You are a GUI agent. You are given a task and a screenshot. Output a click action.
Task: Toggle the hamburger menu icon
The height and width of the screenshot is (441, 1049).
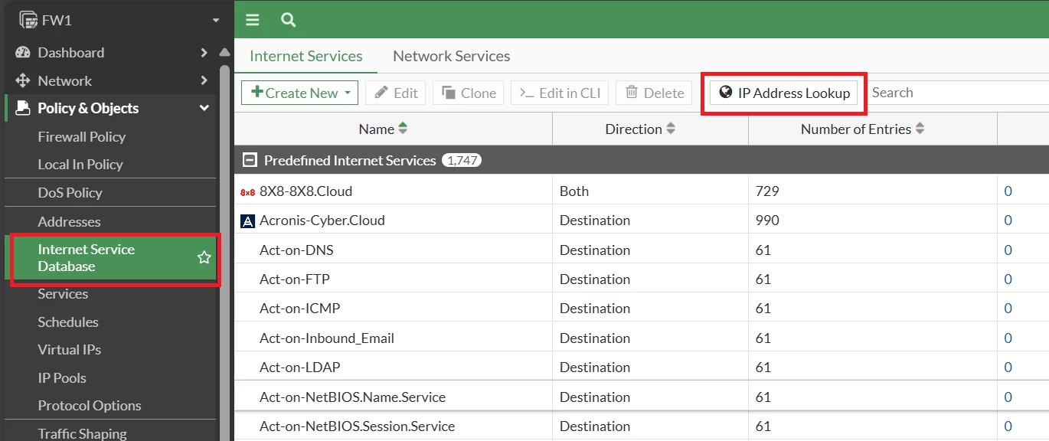tap(253, 20)
